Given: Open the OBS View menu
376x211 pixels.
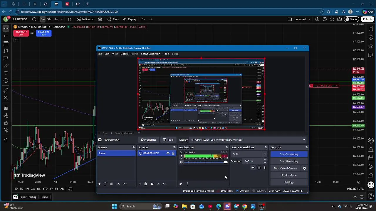Looking at the screenshot, I should pos(115,54).
